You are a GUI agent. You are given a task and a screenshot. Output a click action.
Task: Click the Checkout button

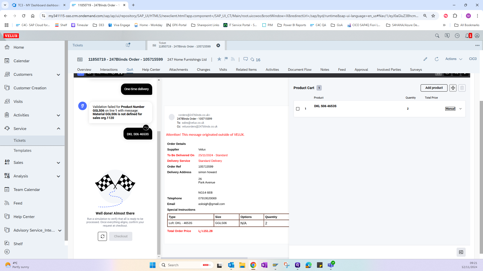pyautogui.click(x=121, y=236)
